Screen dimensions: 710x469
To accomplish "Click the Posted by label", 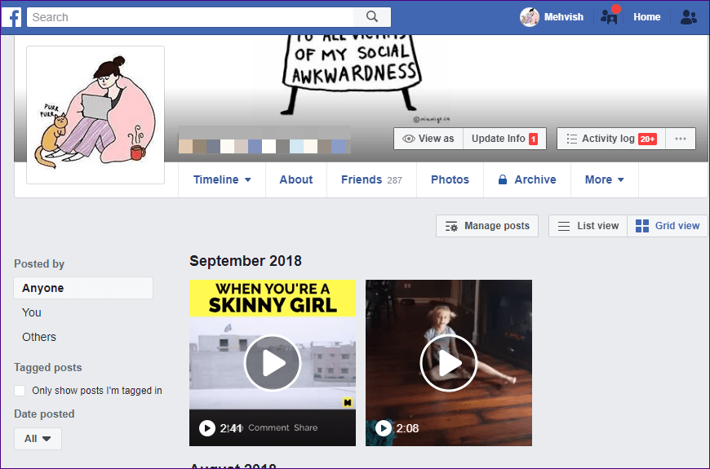I will [x=39, y=264].
